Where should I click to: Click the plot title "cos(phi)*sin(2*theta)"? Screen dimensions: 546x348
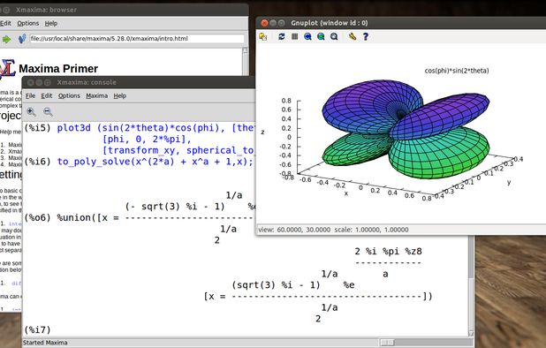click(x=457, y=71)
